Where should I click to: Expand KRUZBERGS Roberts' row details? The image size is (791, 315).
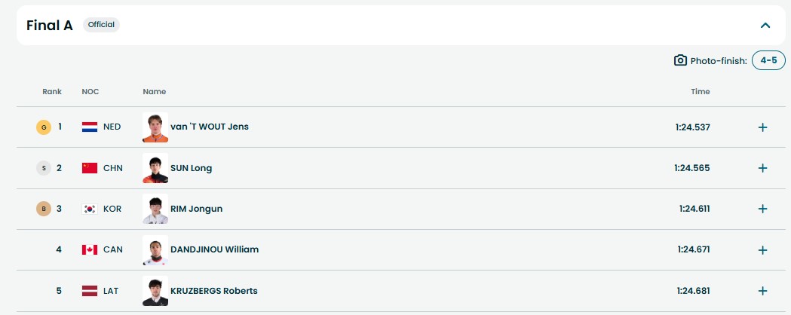pyautogui.click(x=762, y=291)
